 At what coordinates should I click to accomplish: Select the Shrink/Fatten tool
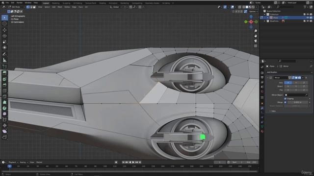point(4,126)
